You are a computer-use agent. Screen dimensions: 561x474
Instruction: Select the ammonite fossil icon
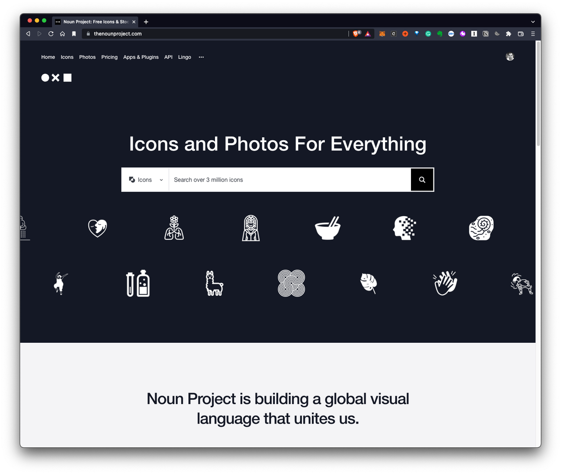pyautogui.click(x=481, y=228)
